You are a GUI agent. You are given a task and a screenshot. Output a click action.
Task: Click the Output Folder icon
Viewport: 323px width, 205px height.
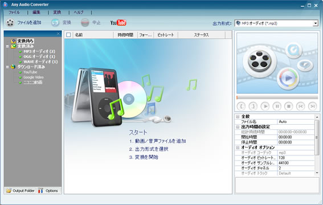9,191
